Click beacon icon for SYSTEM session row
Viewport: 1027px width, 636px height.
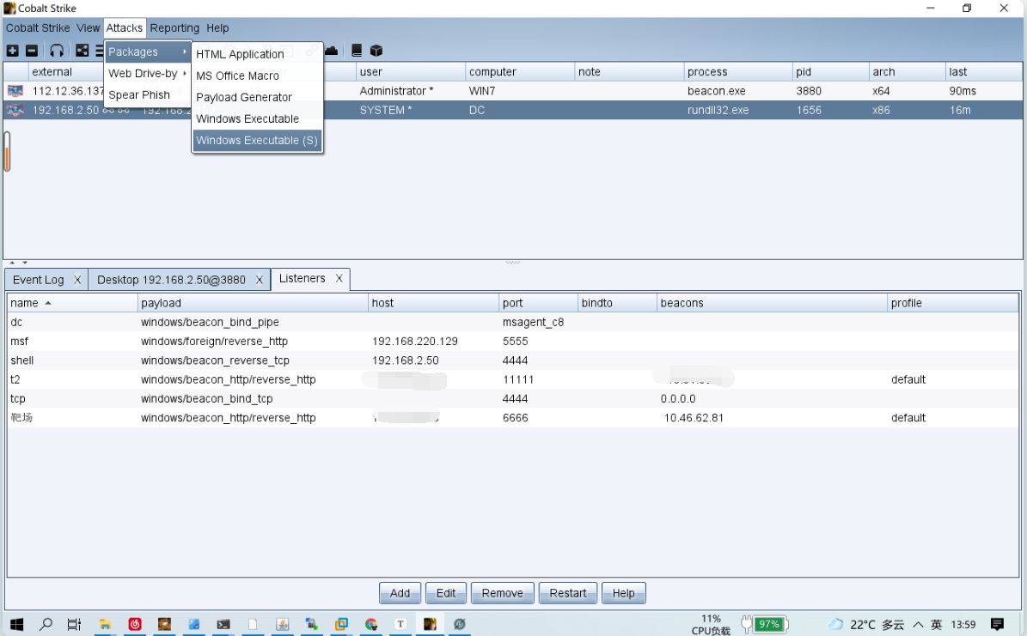click(x=15, y=110)
